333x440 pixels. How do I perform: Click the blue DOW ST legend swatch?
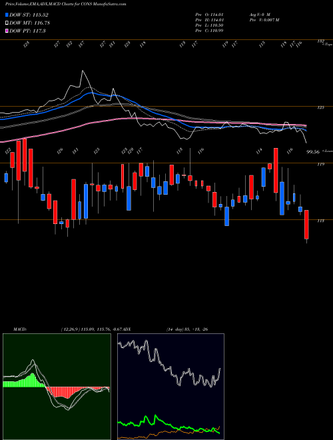(x=7, y=15)
